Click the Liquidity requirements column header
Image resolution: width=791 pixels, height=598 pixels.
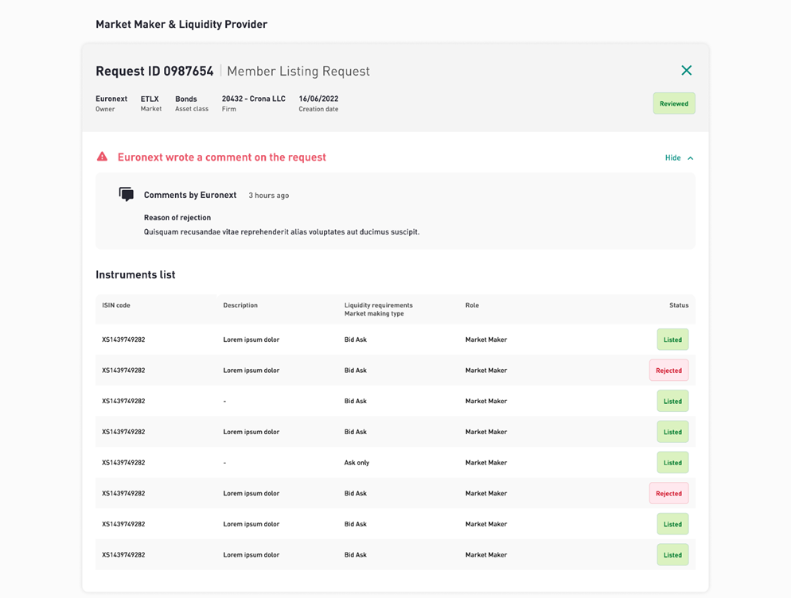pos(378,305)
